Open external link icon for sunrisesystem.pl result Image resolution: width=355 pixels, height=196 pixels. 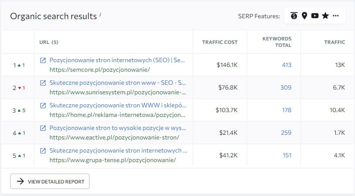click(x=43, y=83)
